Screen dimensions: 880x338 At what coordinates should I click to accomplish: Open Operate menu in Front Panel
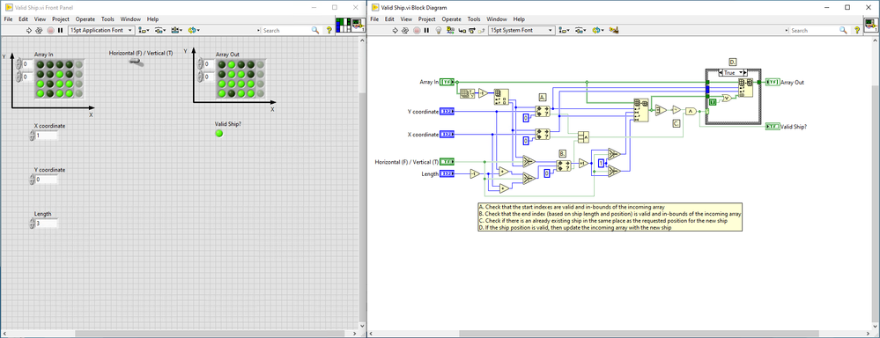[x=85, y=19]
